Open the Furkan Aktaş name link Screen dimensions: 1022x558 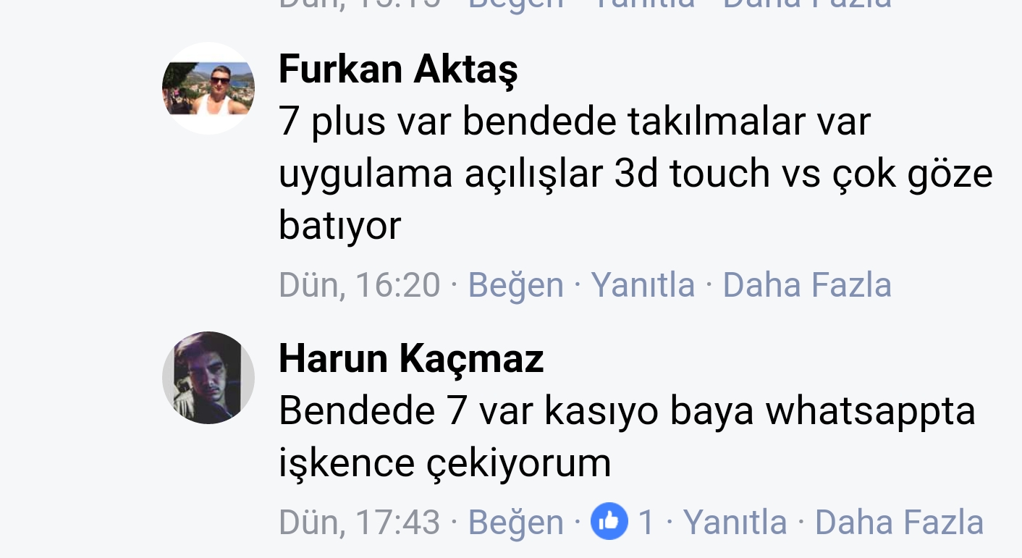click(398, 69)
